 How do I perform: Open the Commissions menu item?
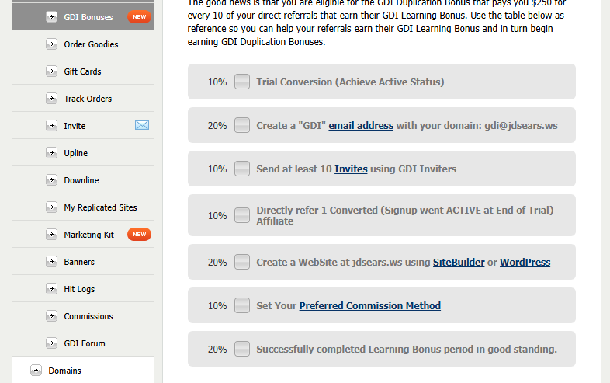(x=88, y=316)
